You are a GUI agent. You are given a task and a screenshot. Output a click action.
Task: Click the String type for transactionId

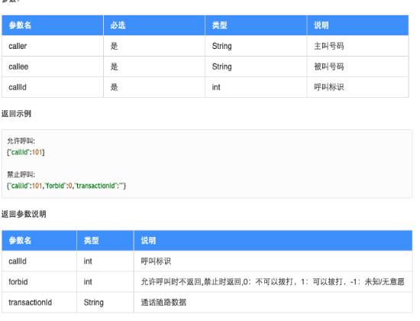[105, 302]
